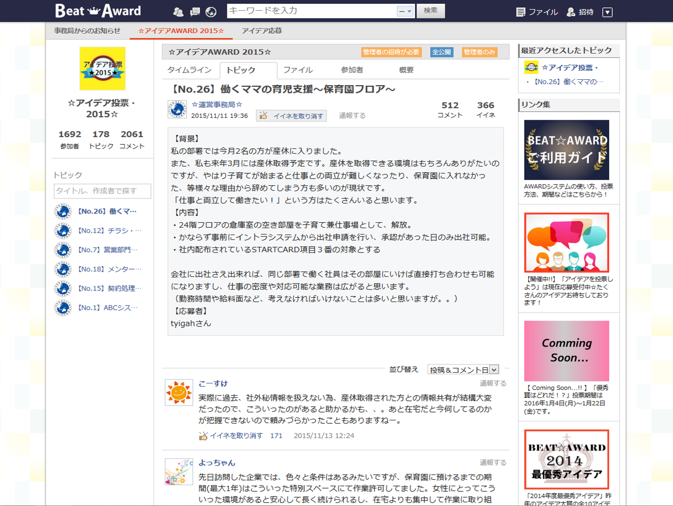Open ☆アイデア投票・ in recent topics

coord(569,68)
